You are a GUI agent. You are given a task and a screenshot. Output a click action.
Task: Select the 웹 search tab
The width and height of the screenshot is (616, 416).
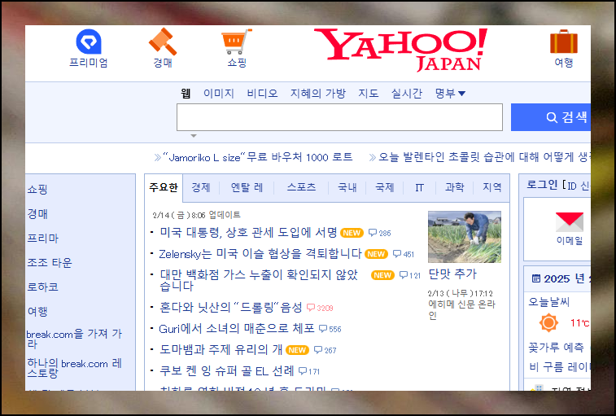[186, 93]
